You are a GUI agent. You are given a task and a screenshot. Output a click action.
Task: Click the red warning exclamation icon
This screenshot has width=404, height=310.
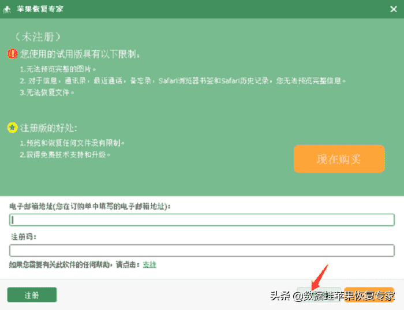pos(12,54)
